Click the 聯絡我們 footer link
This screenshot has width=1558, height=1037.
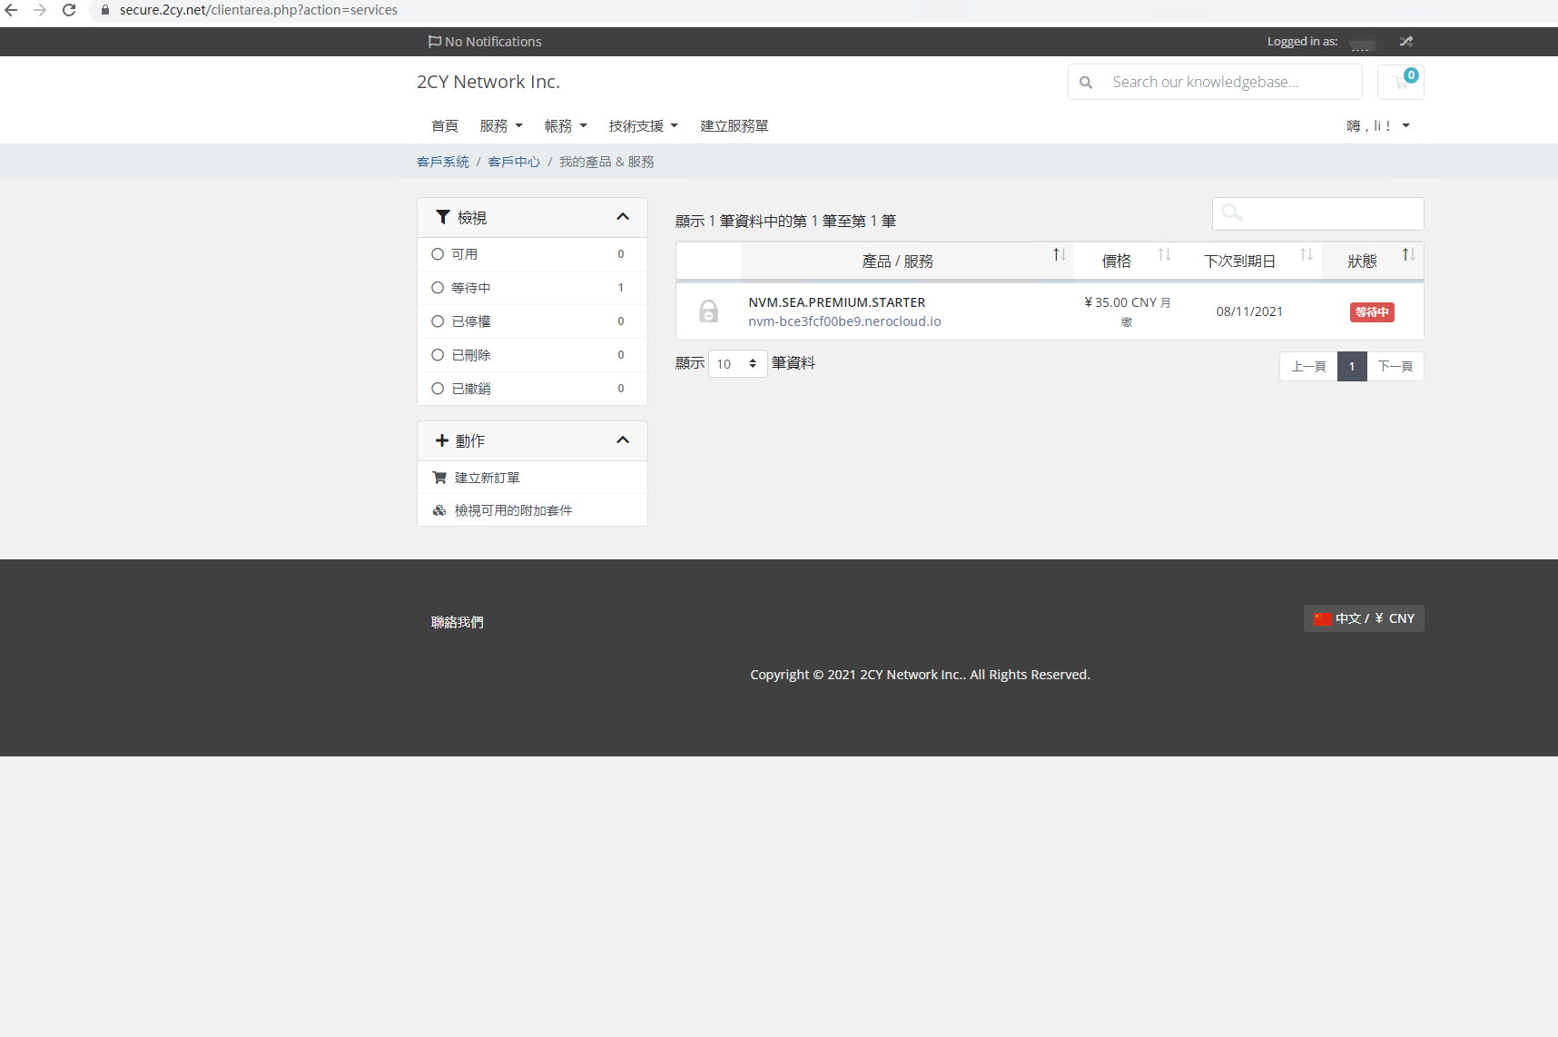pos(458,622)
